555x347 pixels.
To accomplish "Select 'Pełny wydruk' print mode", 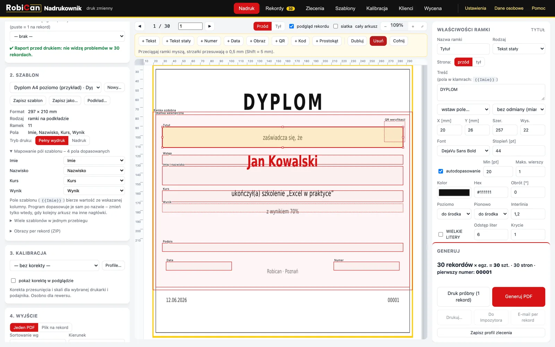I will 52,141.
